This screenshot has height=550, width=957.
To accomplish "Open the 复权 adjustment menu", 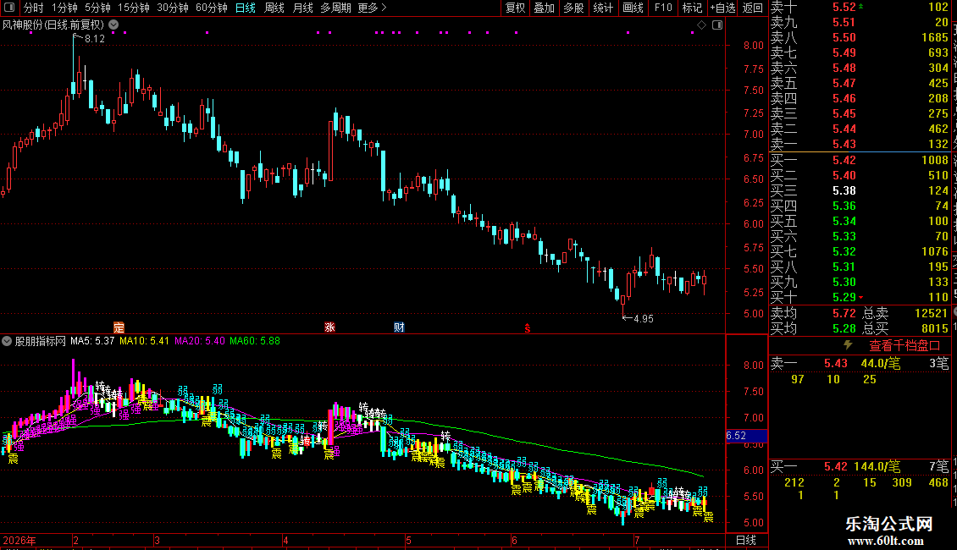I will click(x=515, y=8).
